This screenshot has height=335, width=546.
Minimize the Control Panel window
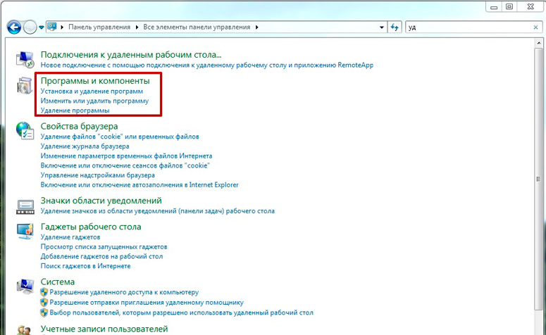494,7
